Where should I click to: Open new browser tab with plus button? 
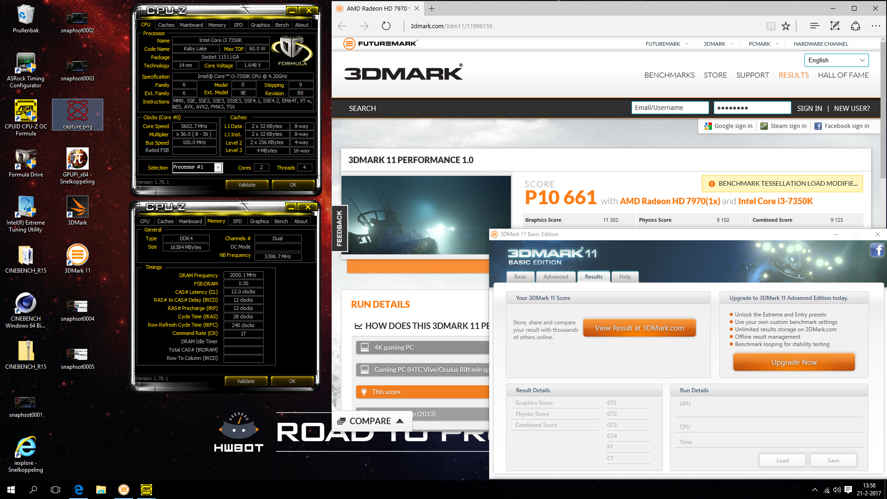click(431, 8)
